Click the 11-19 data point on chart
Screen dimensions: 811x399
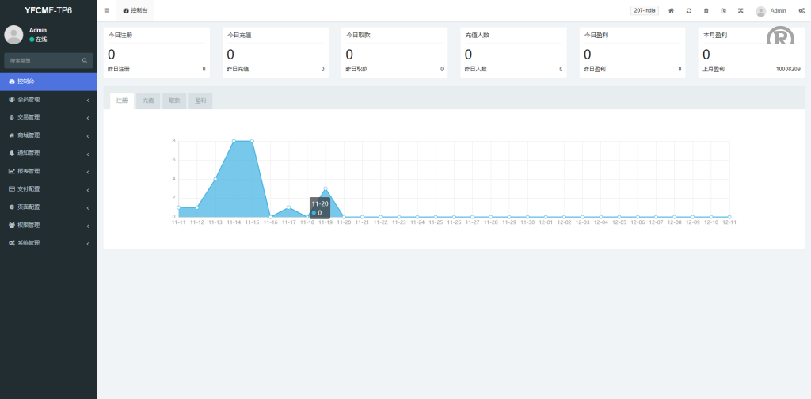(326, 188)
